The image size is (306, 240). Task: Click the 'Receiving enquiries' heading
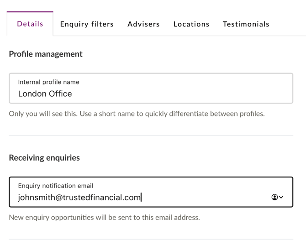click(44, 157)
